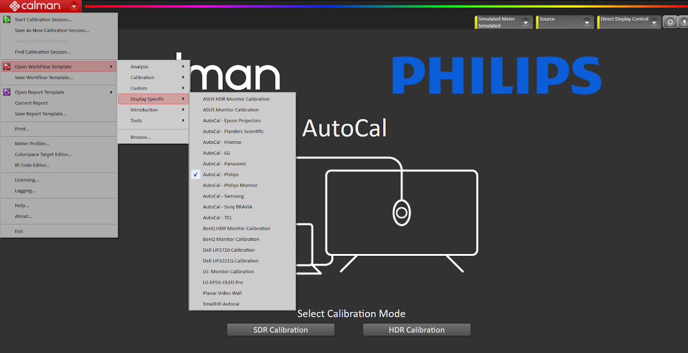Choose Start Calibration Session menu item
688x353 pixels.
(59, 19)
